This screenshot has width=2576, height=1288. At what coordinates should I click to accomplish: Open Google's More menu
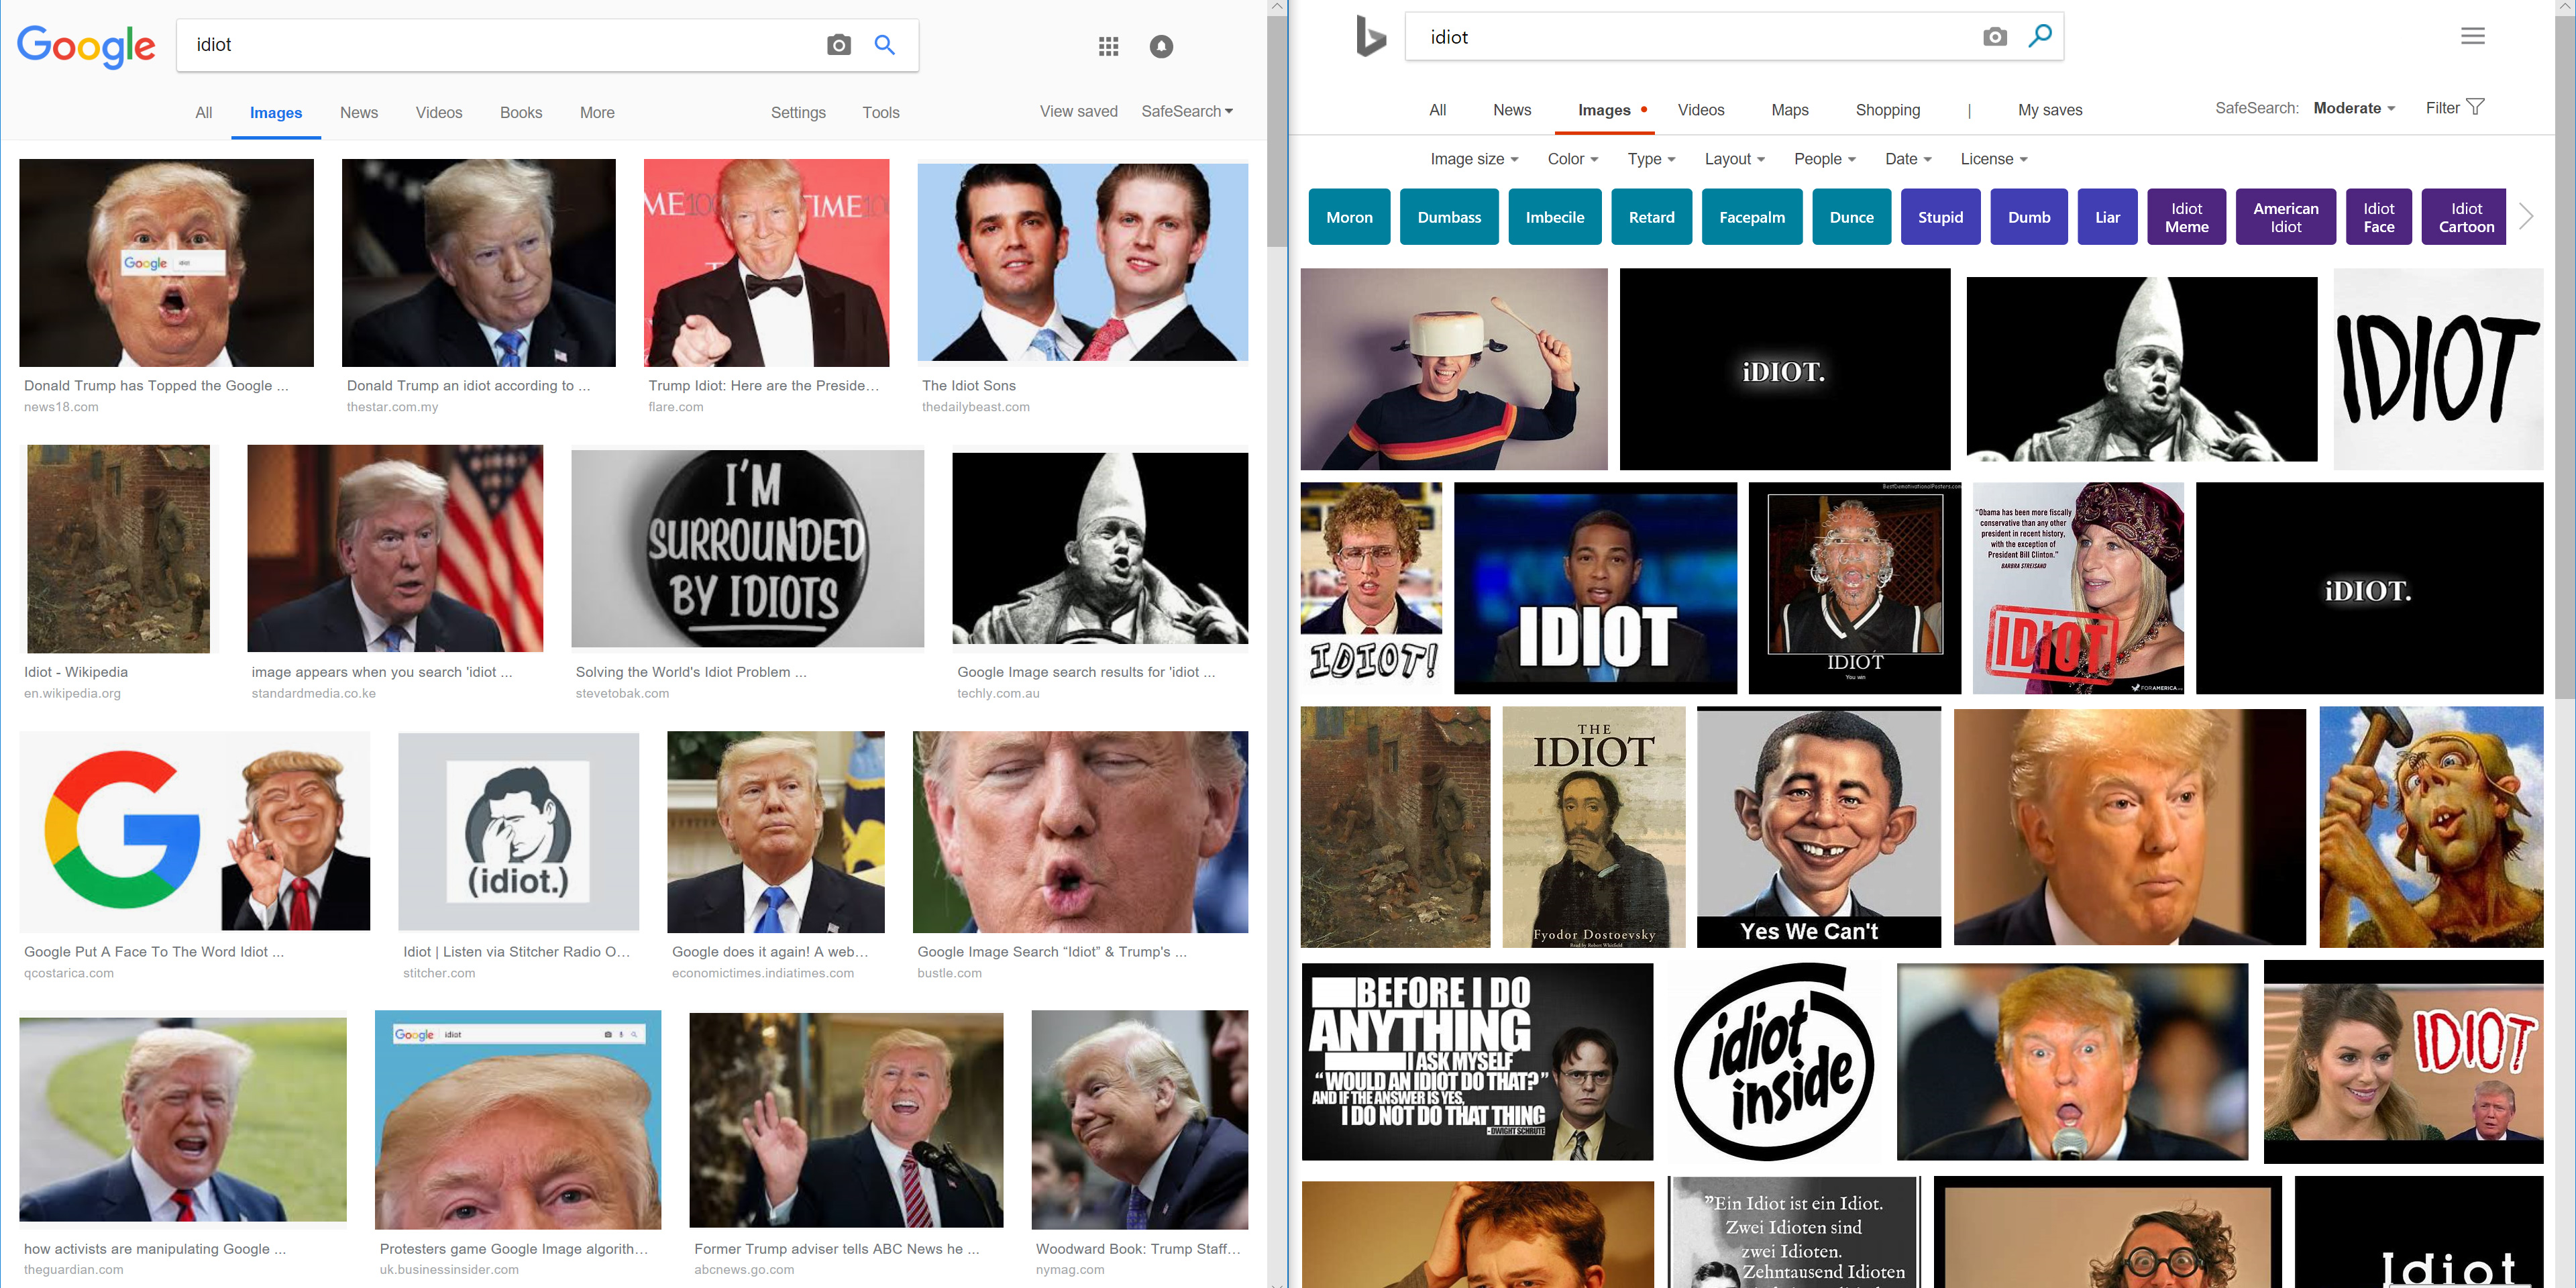597,113
